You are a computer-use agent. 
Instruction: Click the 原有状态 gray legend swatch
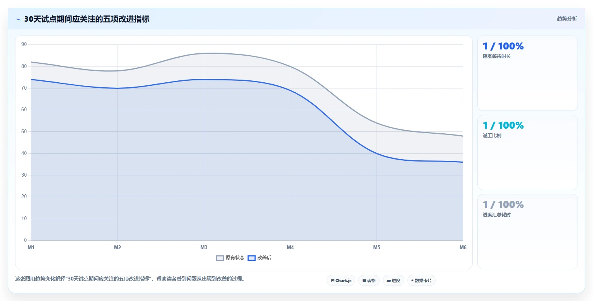[x=220, y=258]
